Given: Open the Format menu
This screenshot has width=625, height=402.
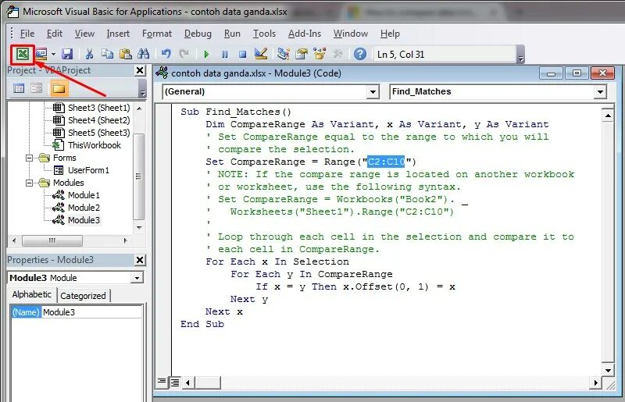Looking at the screenshot, I should 157,34.
